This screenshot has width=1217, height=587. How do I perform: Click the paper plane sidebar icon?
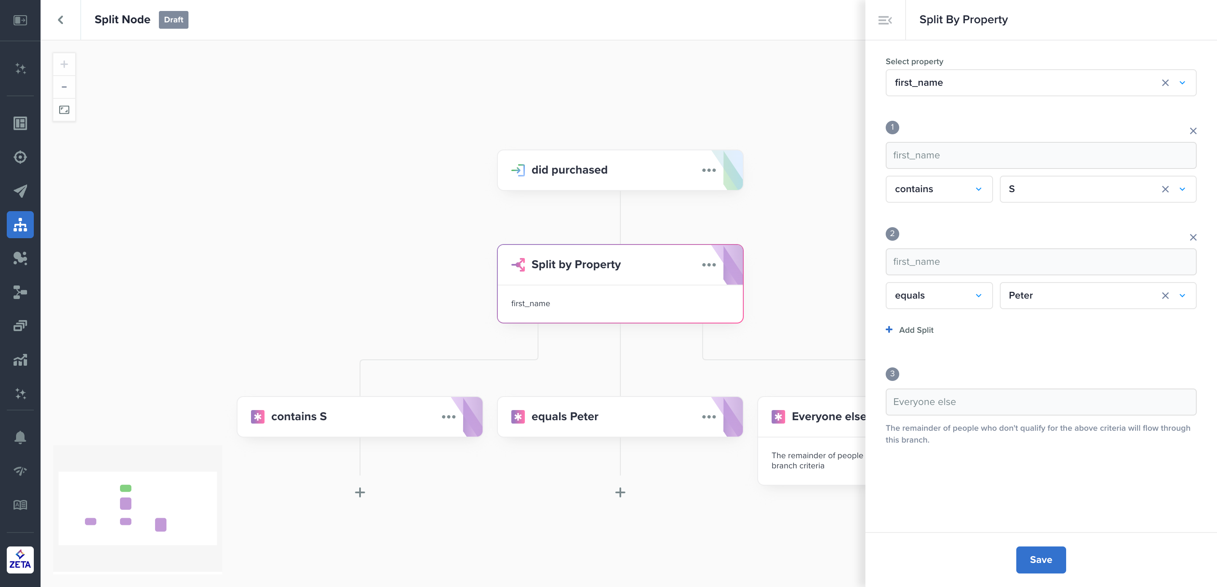click(x=20, y=191)
